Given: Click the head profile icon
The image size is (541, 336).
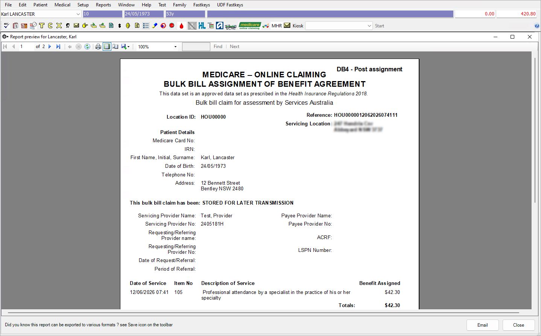Looking at the screenshot, I should click(x=68, y=26).
